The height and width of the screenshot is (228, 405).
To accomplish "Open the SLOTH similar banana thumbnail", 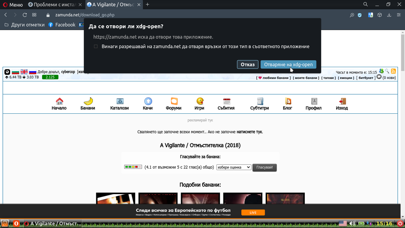I will coord(285,198).
